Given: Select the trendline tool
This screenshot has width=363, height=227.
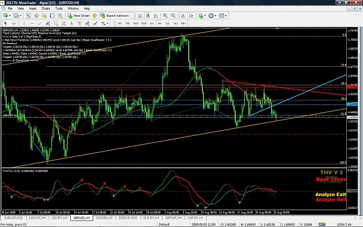Looking at the screenshot, I should point(40,23).
